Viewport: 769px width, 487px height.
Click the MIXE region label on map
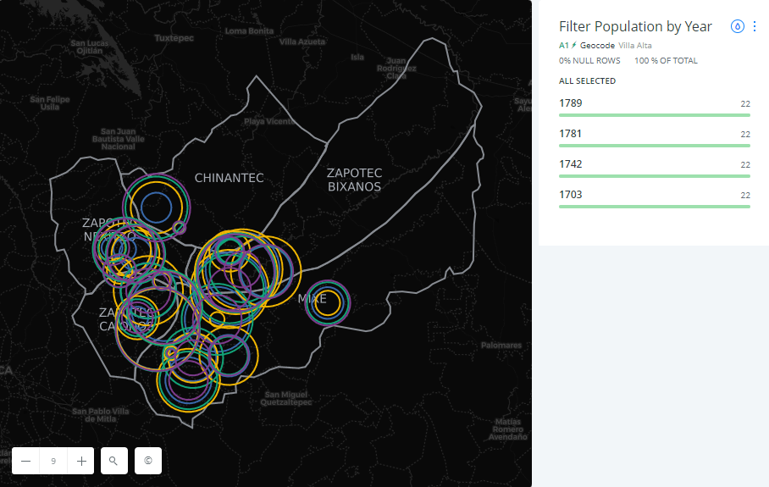312,299
